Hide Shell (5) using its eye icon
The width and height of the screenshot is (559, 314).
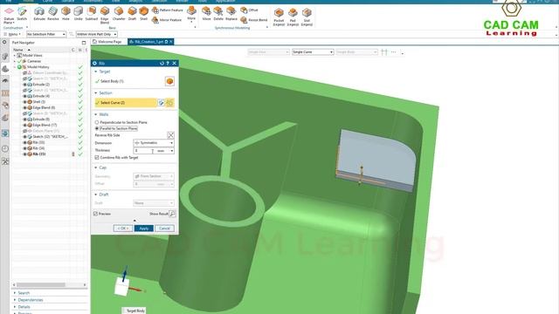tap(25, 102)
